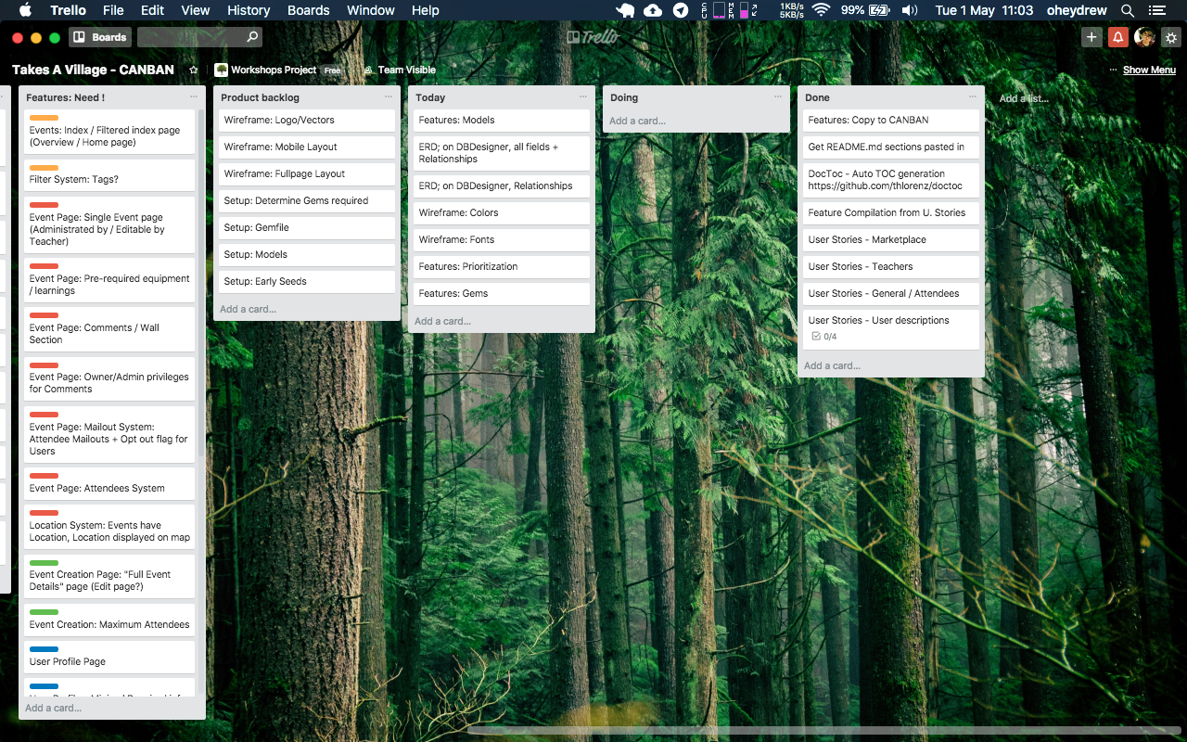1187x742 pixels.
Task: Open card Setup: Early Seeds
Action: point(307,281)
